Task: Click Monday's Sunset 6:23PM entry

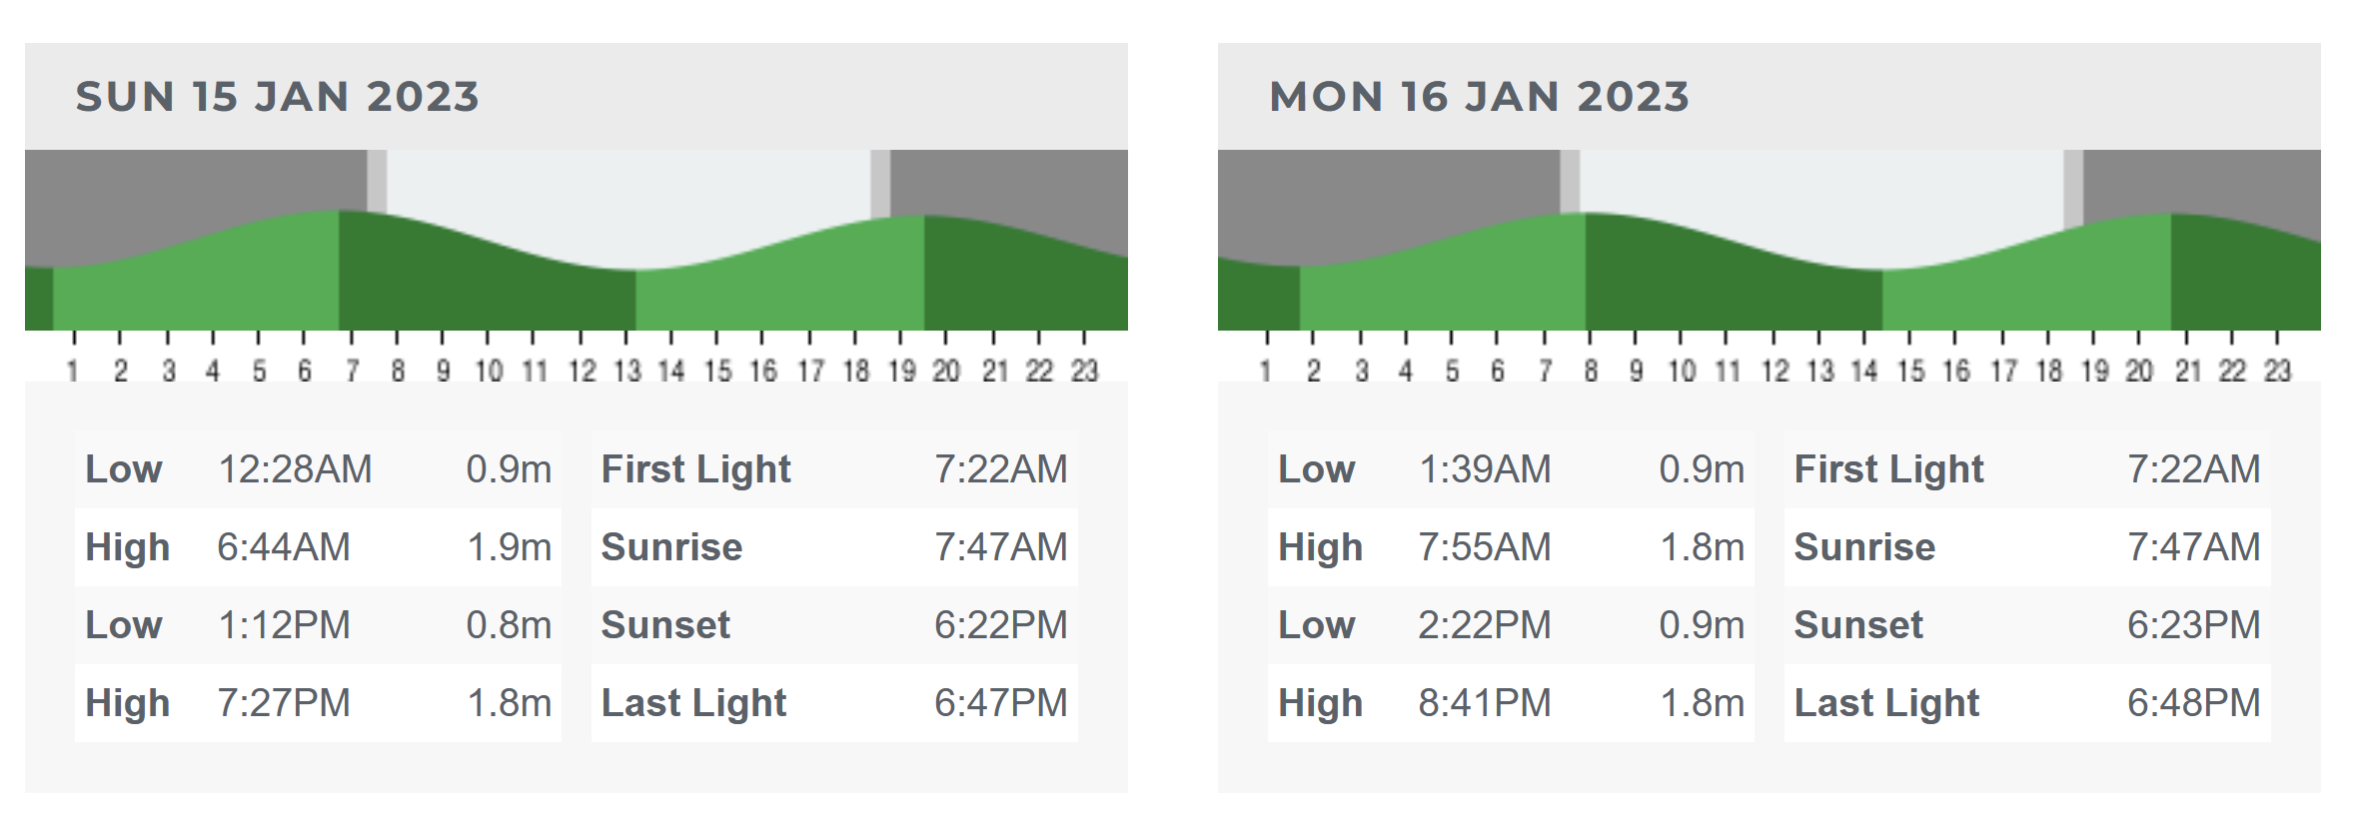Action: point(2027,625)
